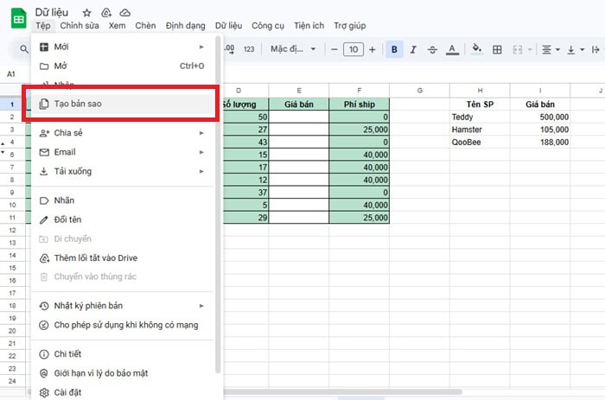The height and width of the screenshot is (400, 605).
Task: Toggle bold formatting button
Action: point(395,50)
